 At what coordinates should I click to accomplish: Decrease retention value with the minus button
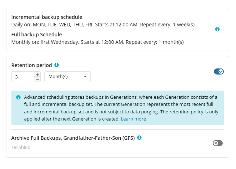coord(37,79)
